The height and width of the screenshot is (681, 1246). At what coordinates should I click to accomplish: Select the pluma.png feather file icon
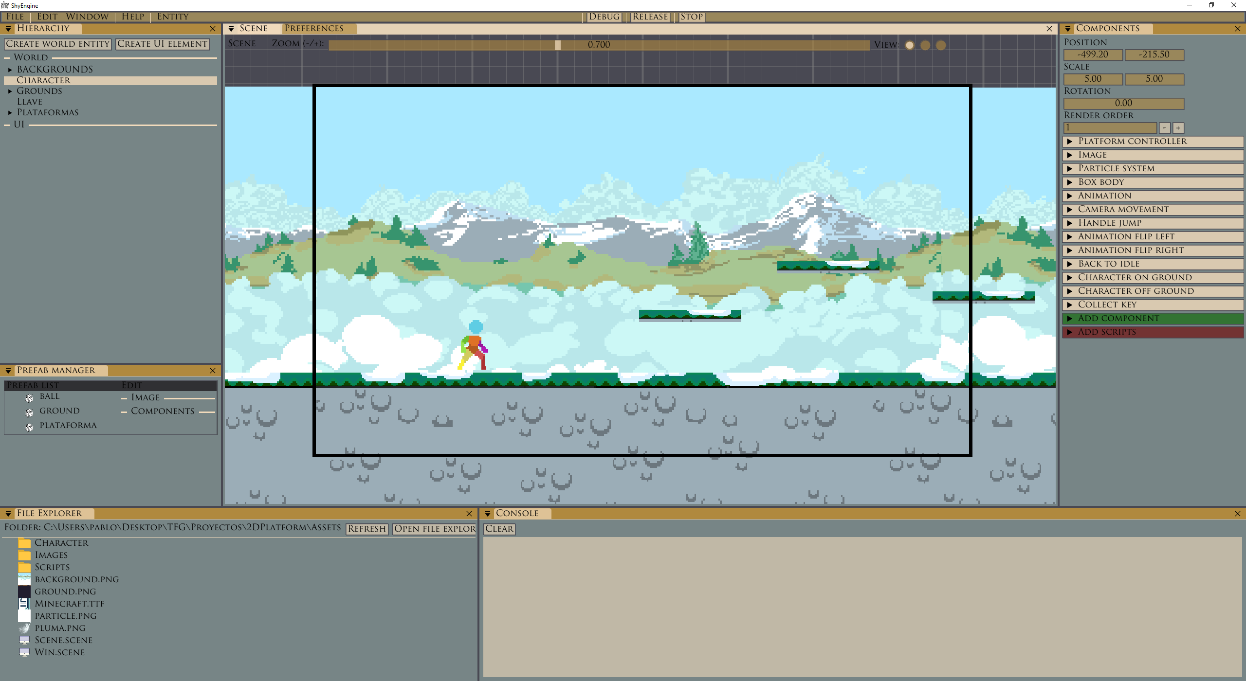point(24,628)
